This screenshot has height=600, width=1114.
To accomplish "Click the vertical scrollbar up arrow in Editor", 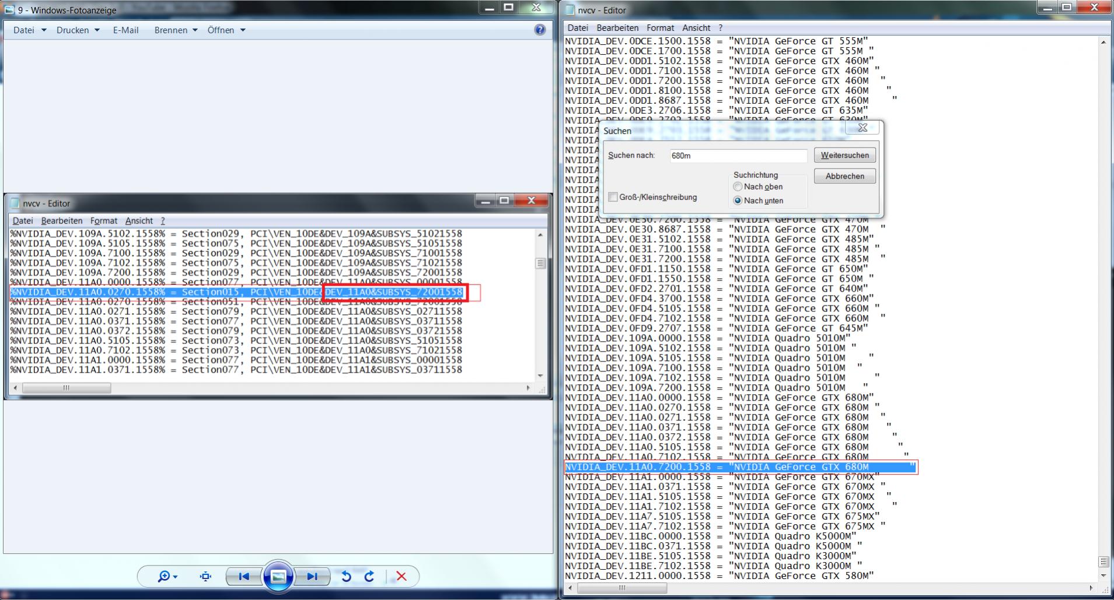I will tap(1103, 42).
